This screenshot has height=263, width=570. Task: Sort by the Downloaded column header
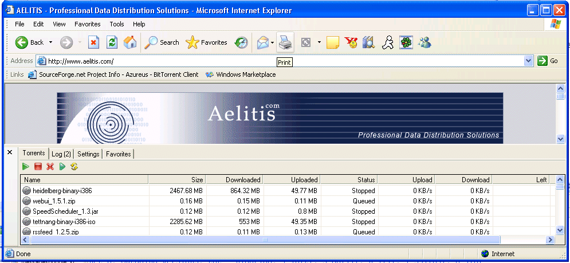[x=234, y=180]
